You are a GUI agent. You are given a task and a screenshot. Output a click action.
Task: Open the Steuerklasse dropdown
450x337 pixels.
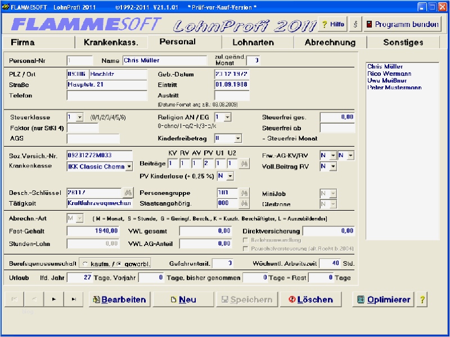pyautogui.click(x=80, y=117)
